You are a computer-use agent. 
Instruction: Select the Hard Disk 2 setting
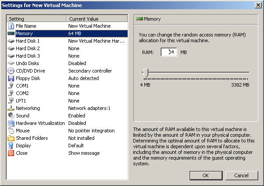pos(28,48)
